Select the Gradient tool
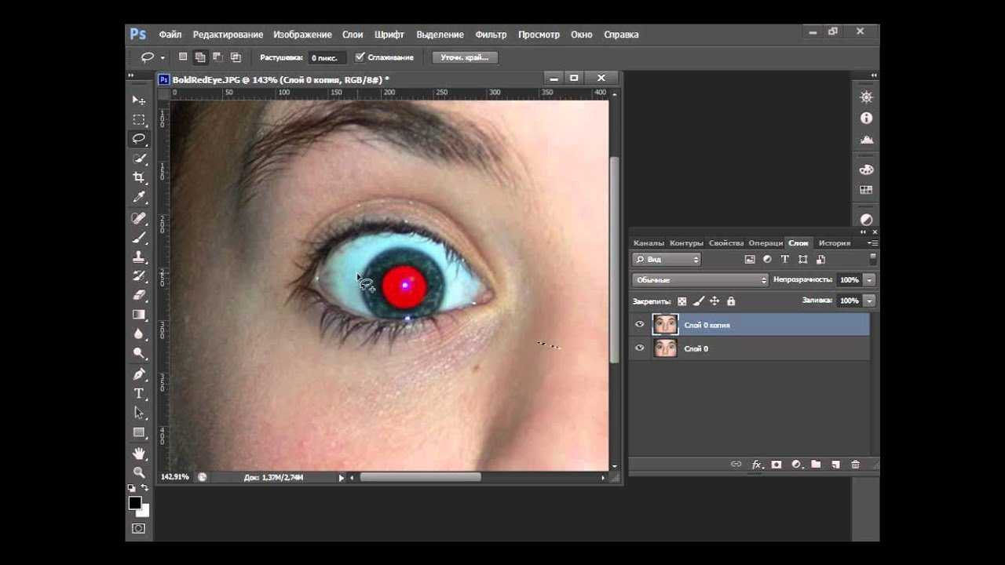The height and width of the screenshot is (565, 1005). [139, 315]
